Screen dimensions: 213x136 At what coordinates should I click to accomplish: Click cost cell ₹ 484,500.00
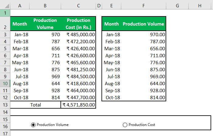click(x=78, y=77)
